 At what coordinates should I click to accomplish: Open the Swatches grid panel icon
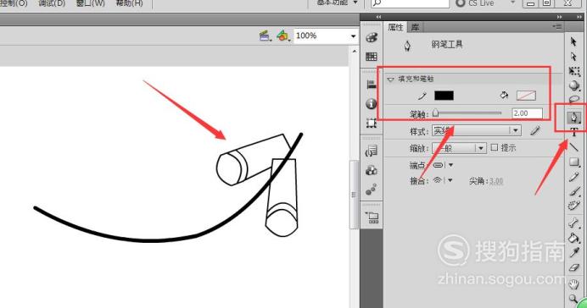tap(372, 57)
